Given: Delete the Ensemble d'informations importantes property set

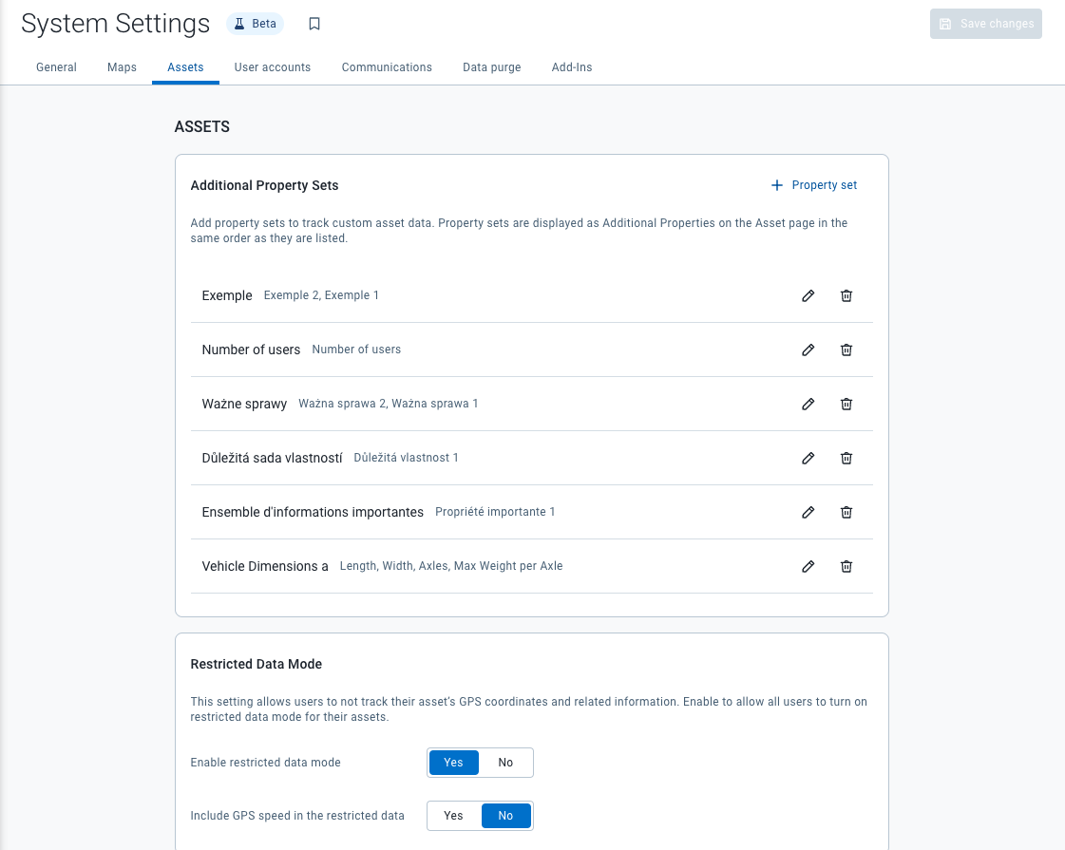Looking at the screenshot, I should coord(846,512).
